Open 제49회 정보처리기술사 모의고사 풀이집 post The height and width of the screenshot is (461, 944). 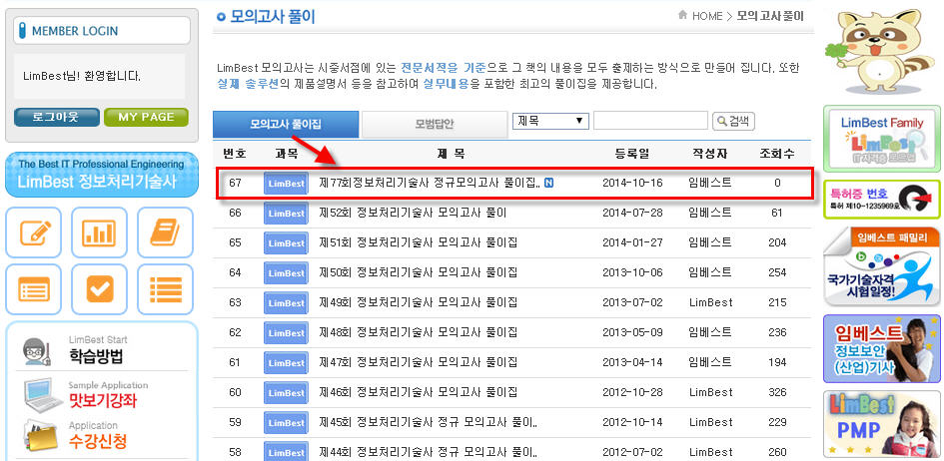pyautogui.click(x=418, y=302)
